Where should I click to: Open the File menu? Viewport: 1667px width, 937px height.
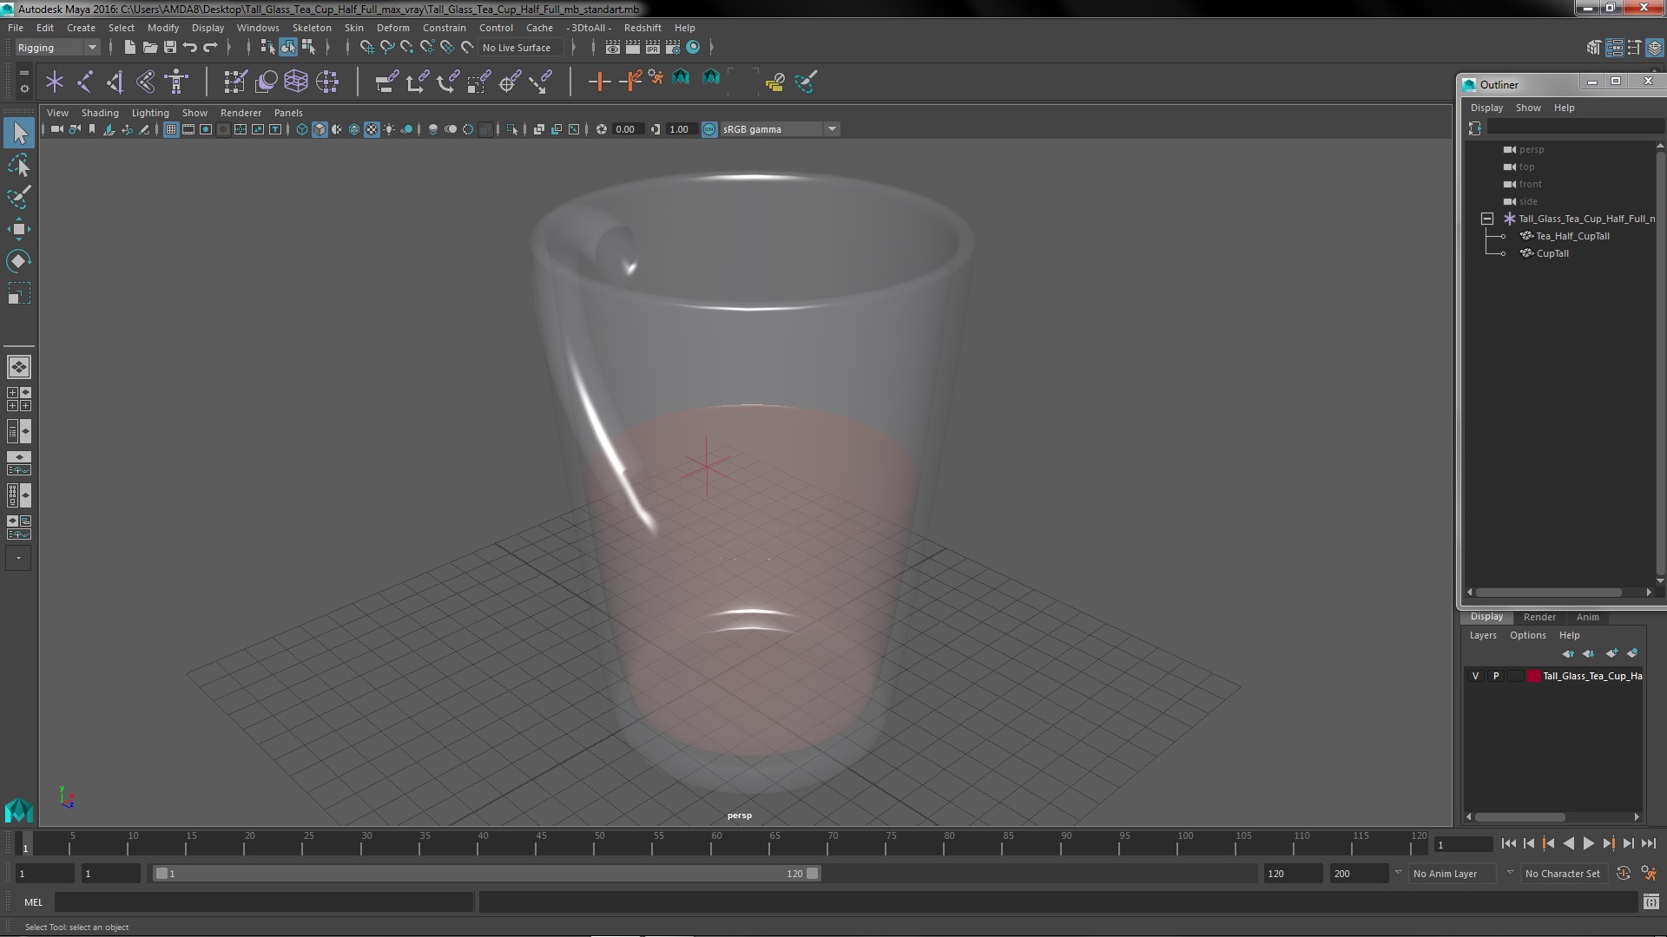(x=16, y=28)
